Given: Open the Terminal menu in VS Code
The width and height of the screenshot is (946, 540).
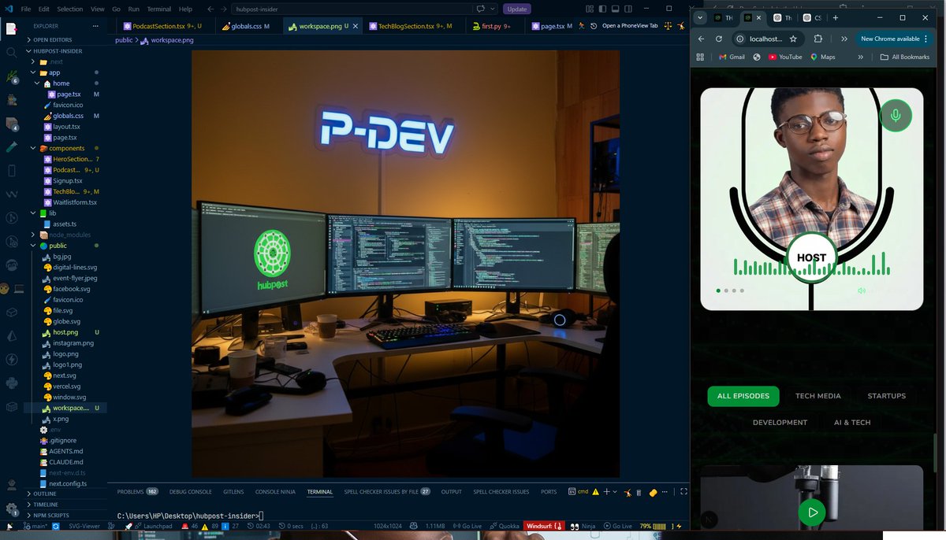Looking at the screenshot, I should (159, 9).
